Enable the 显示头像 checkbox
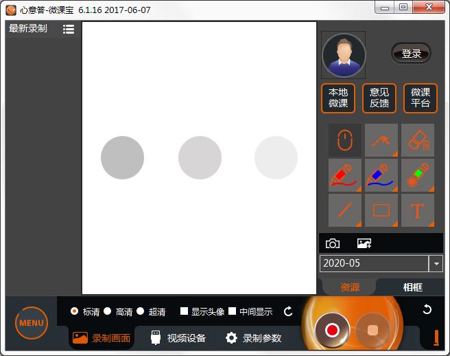 pos(185,311)
